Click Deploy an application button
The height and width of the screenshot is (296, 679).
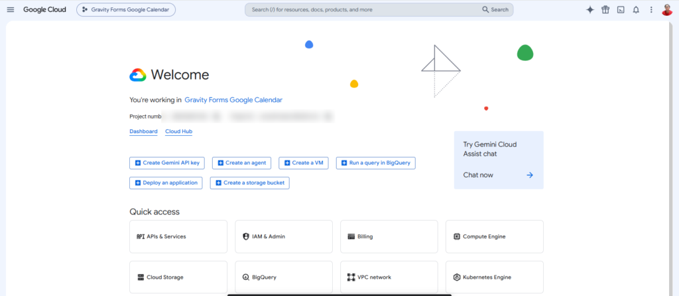[x=166, y=183]
